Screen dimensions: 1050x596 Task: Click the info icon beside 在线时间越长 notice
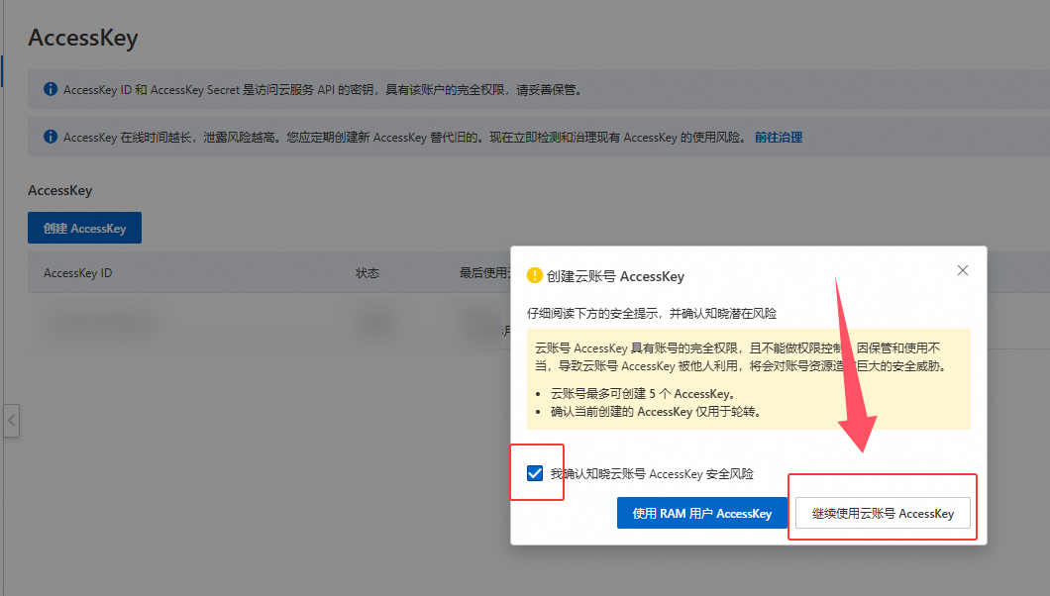tap(51, 137)
